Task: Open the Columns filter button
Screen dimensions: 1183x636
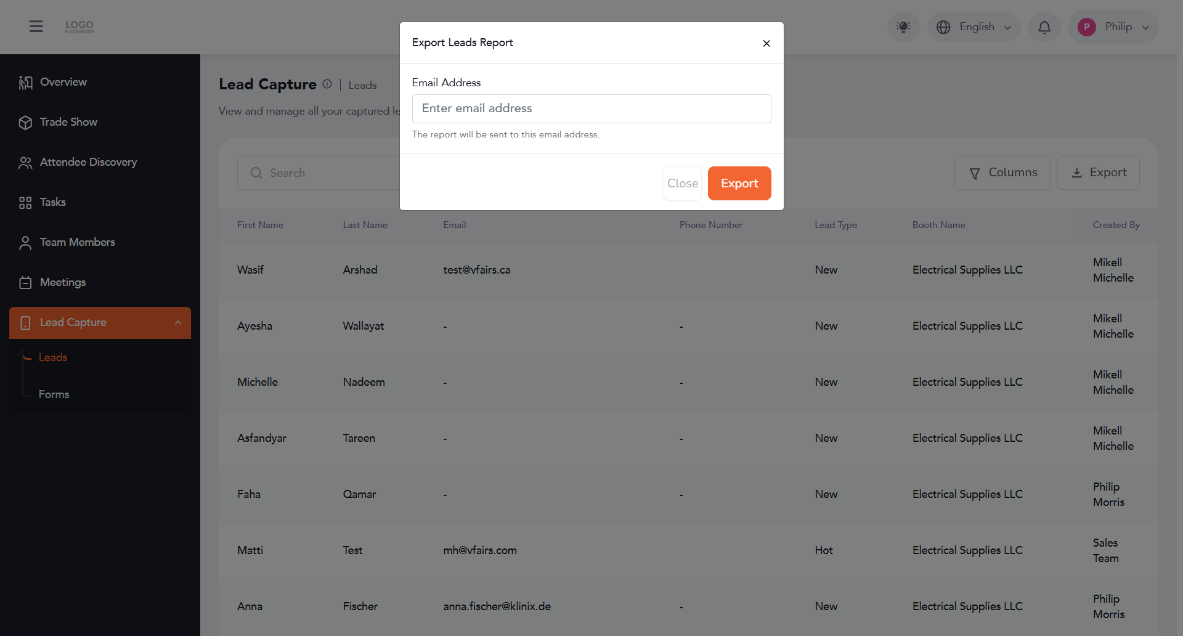Action: tap(1002, 173)
